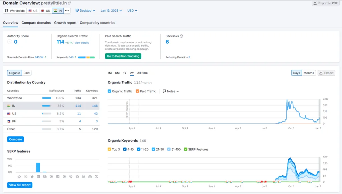Open the Jan 19, 2025 date dropdown

click(x=111, y=10)
